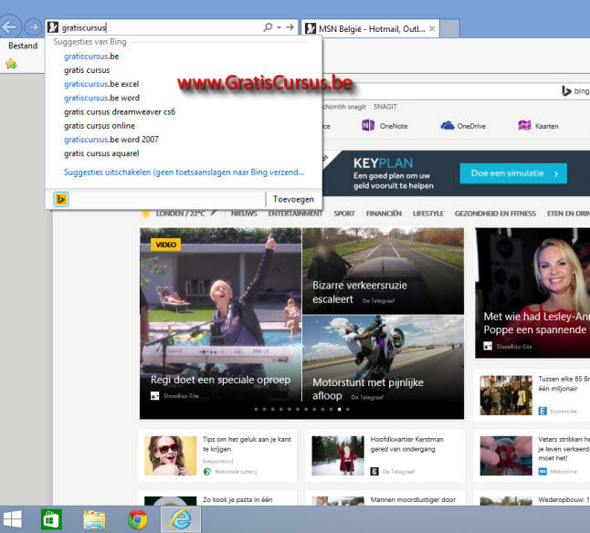Open Motorstunt met pijnlijke afloop story

click(x=383, y=359)
